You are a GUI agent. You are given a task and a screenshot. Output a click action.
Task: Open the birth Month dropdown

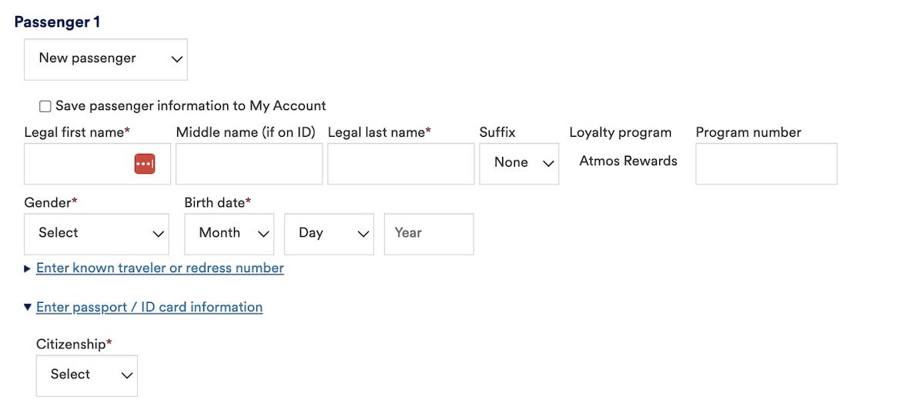[229, 234]
